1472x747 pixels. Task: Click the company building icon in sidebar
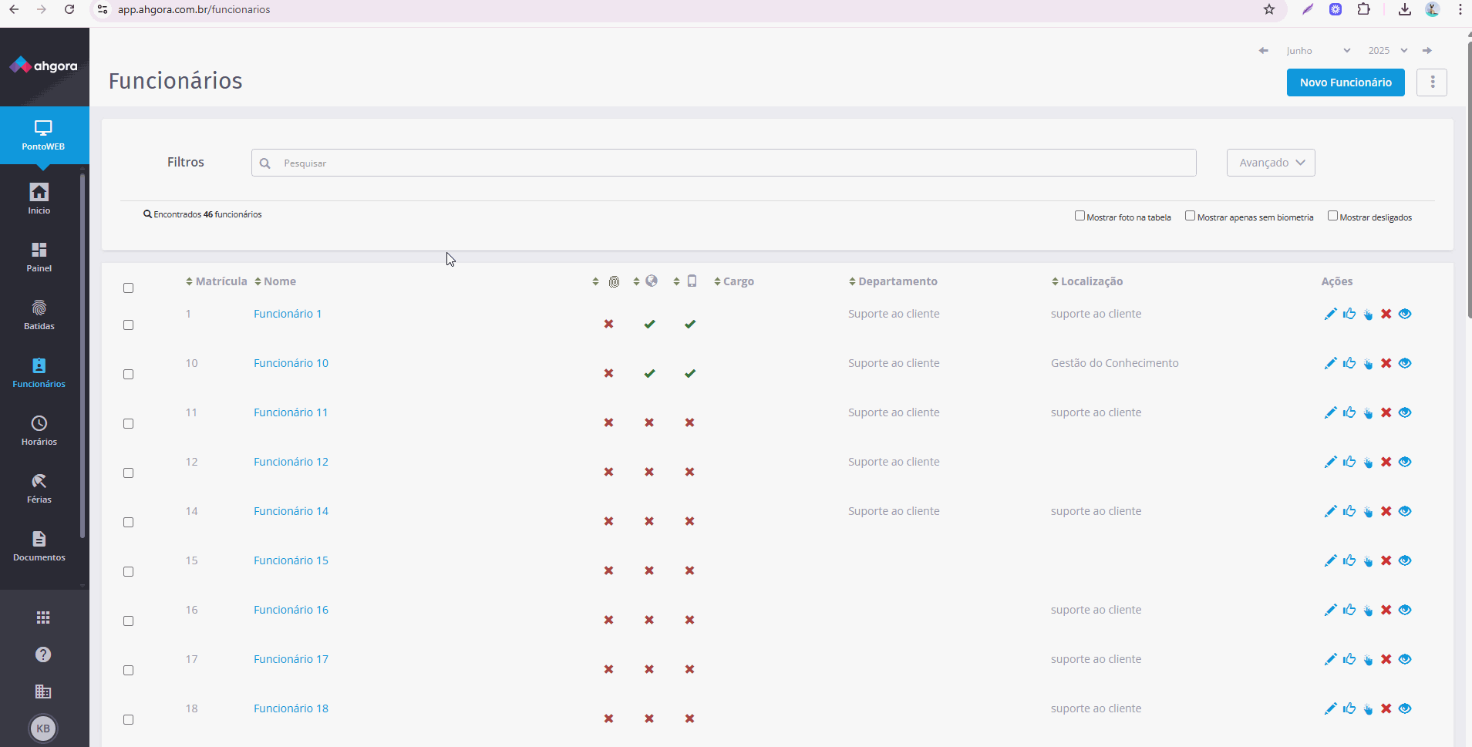point(43,691)
